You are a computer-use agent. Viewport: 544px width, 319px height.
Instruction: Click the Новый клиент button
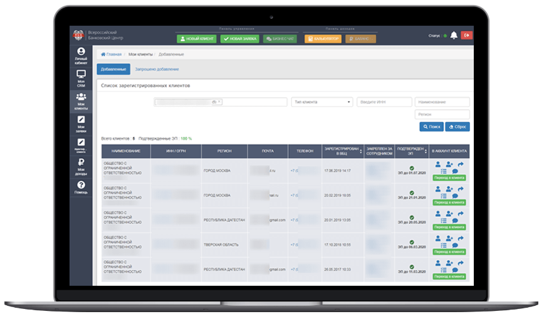196,38
